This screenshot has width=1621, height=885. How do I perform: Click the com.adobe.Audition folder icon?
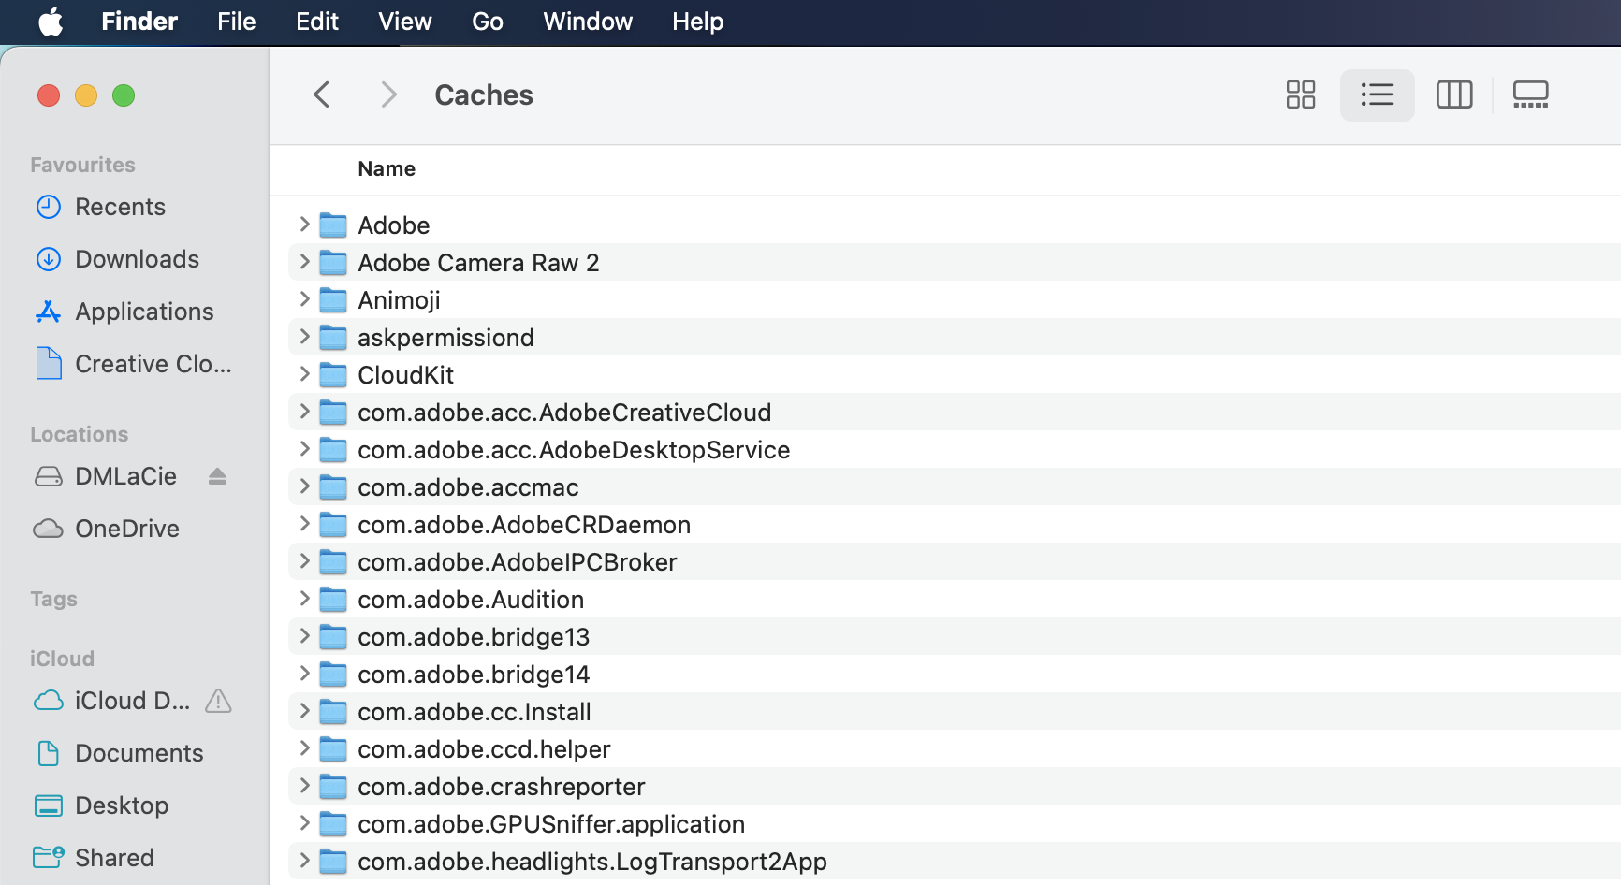pos(333,600)
